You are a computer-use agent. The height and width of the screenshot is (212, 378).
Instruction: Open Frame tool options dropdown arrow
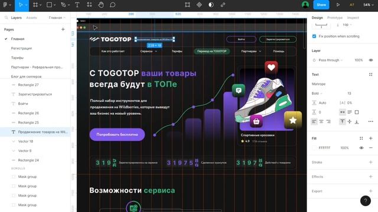(41, 5)
